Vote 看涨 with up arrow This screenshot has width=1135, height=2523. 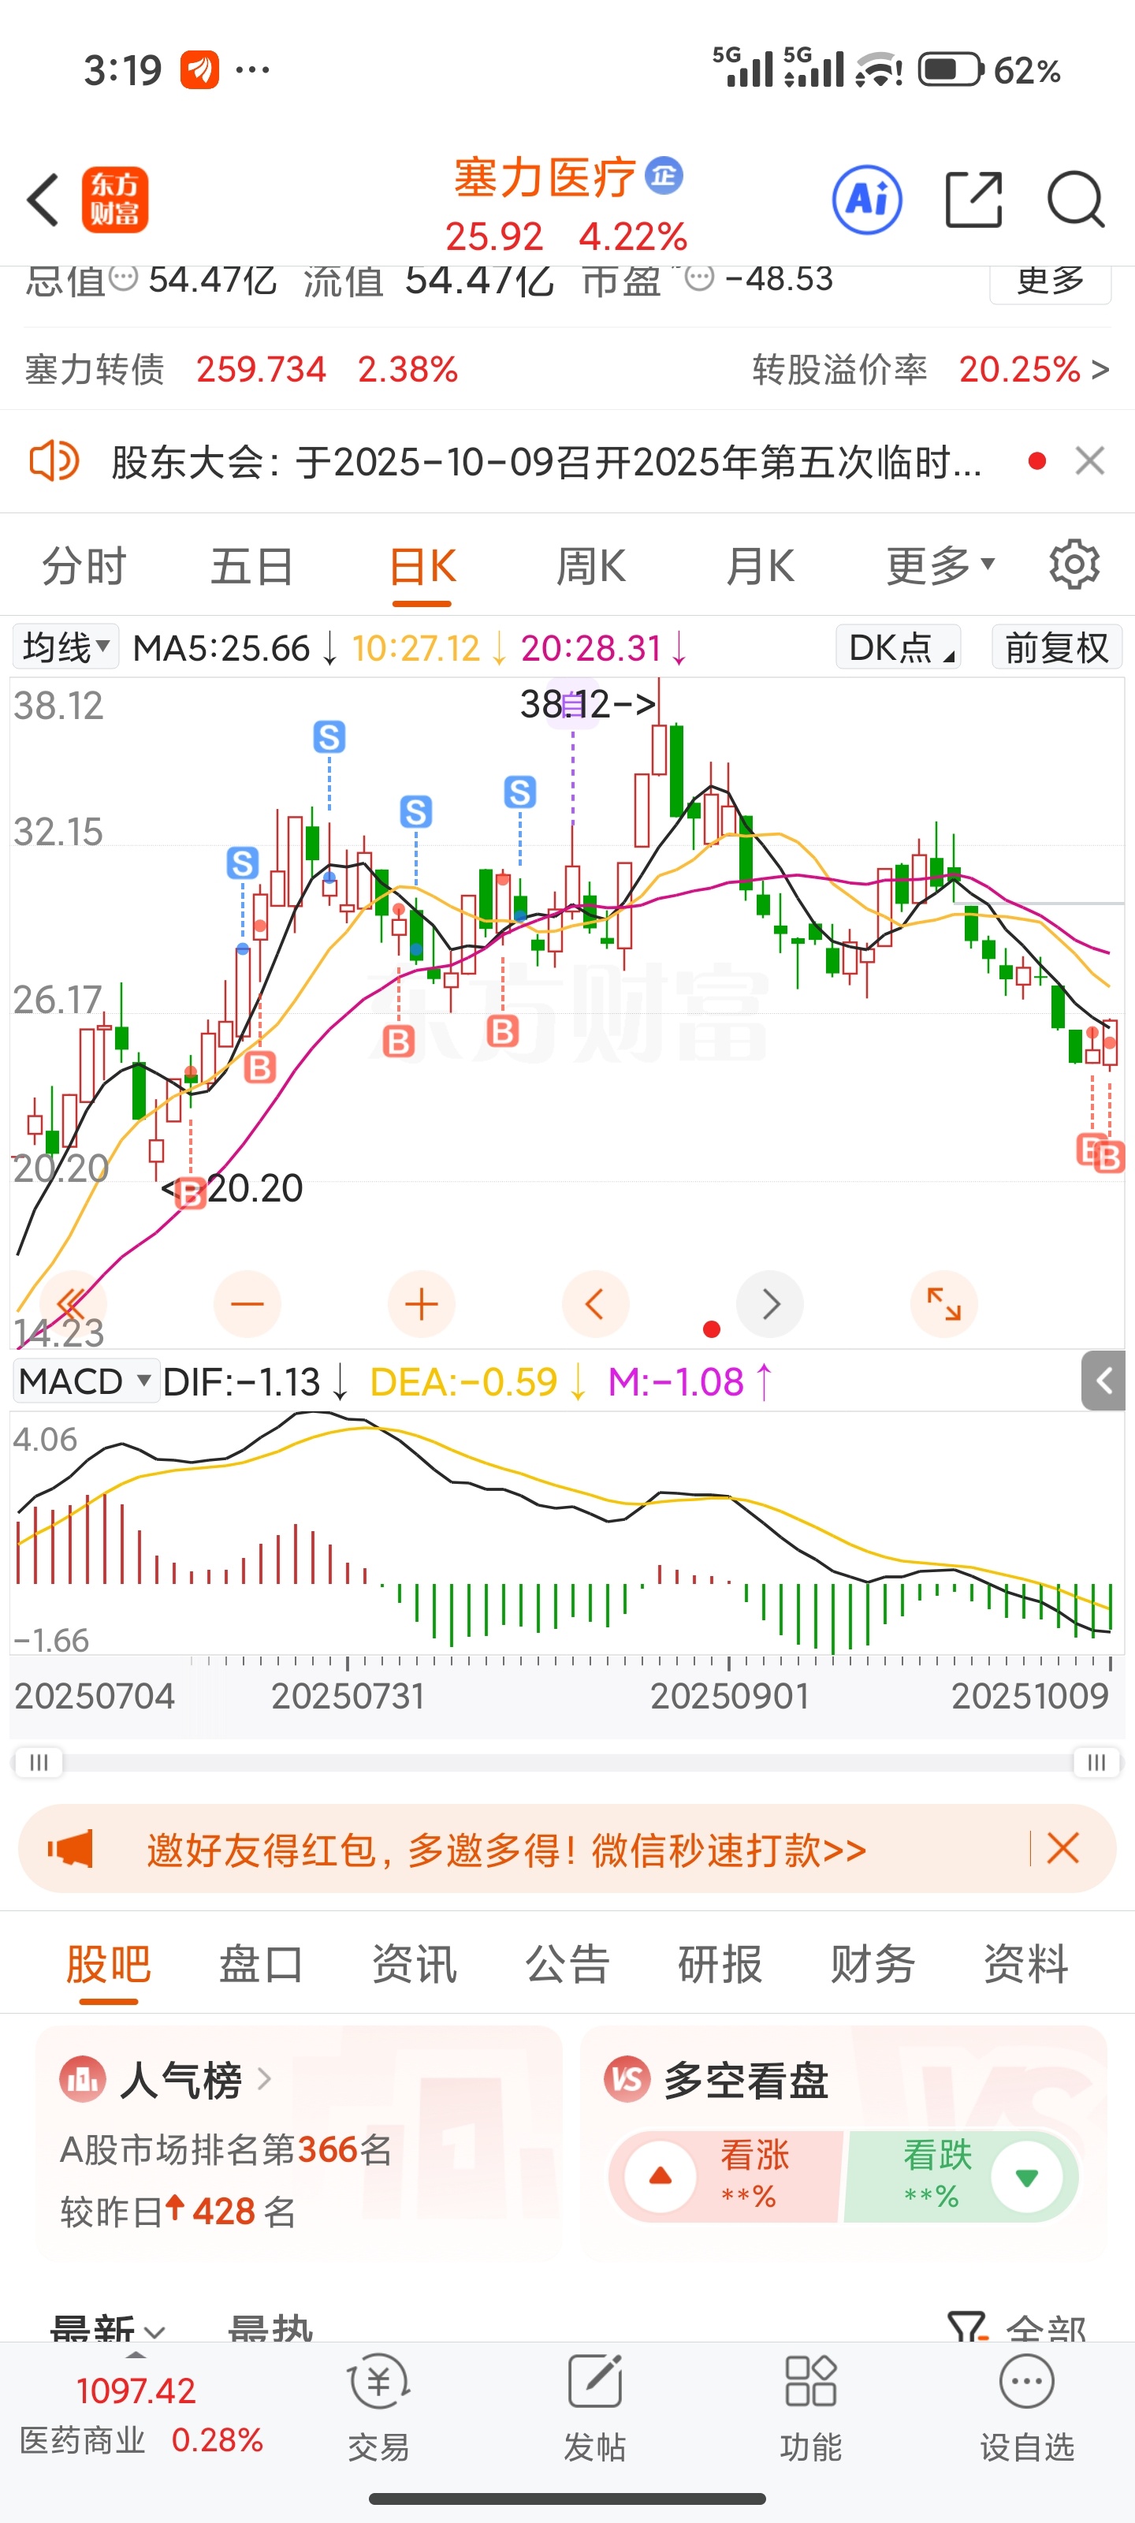pyautogui.click(x=661, y=2176)
